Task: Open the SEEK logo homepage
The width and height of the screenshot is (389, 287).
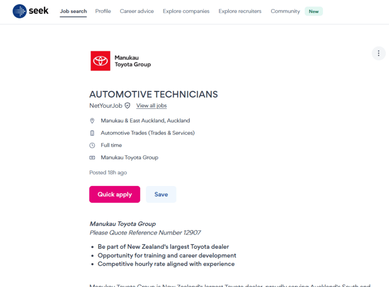Action: click(31, 11)
